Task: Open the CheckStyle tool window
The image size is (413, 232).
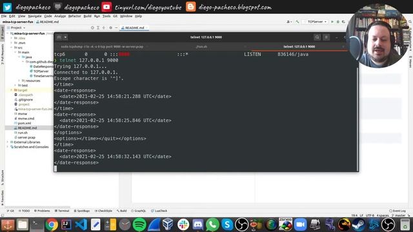Action: (x=103, y=211)
